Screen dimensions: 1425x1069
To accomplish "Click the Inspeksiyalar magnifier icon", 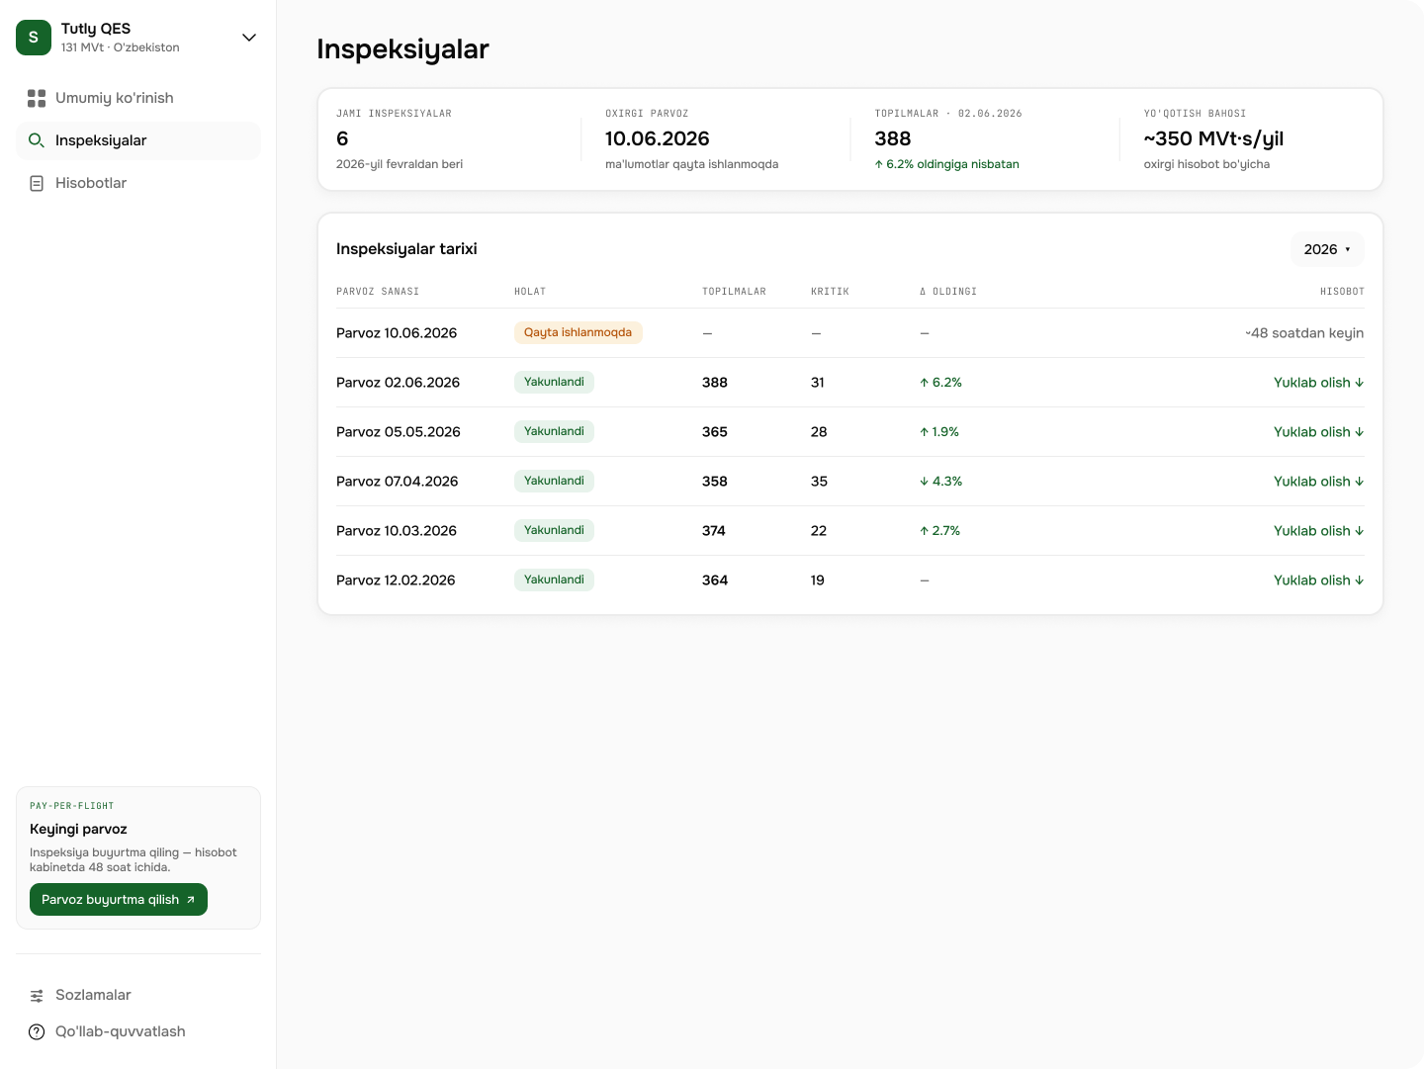I will tap(37, 140).
